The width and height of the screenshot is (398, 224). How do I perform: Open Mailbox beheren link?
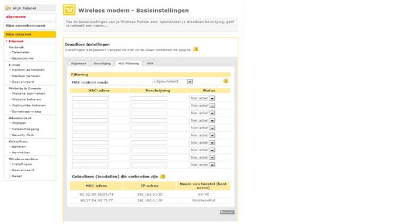tap(26, 76)
